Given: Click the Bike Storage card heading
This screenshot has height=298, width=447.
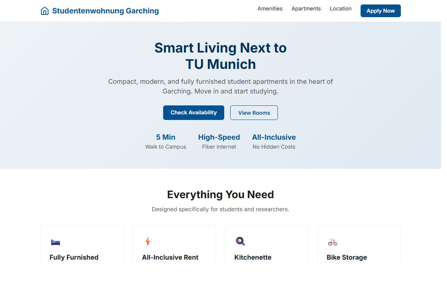Looking at the screenshot, I should [347, 257].
